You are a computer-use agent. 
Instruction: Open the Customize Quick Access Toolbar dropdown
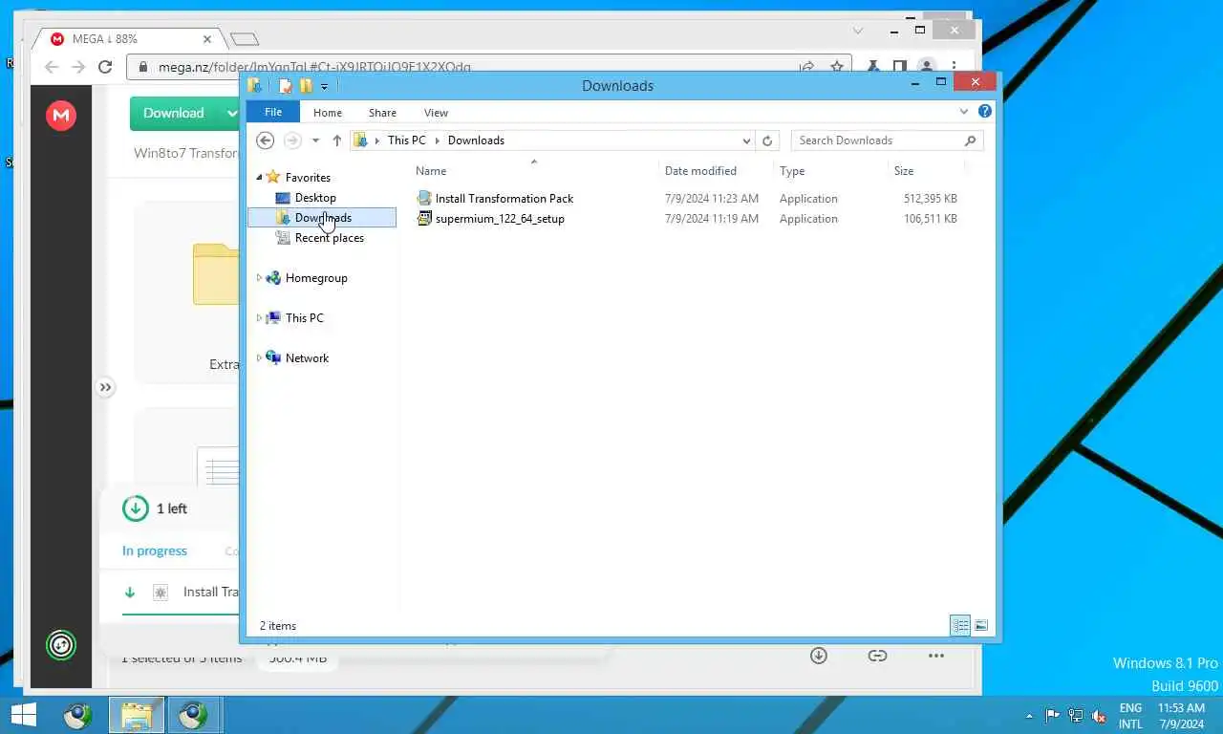tap(325, 86)
